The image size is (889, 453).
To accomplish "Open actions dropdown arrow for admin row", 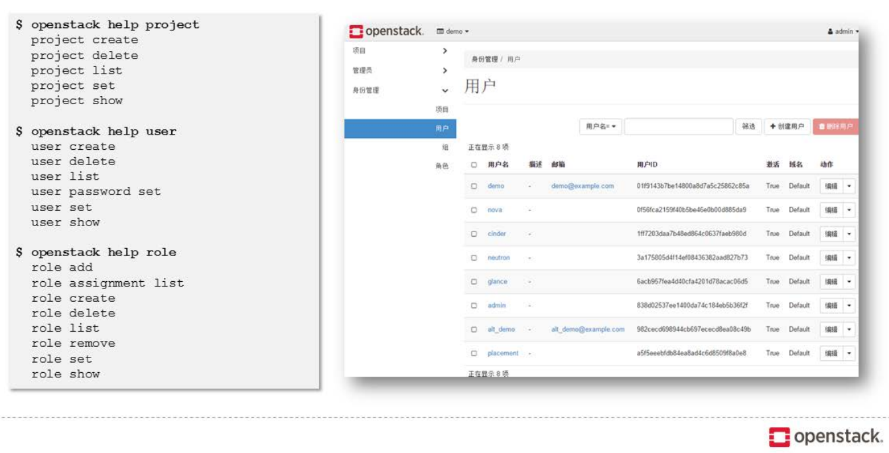I will (x=849, y=306).
